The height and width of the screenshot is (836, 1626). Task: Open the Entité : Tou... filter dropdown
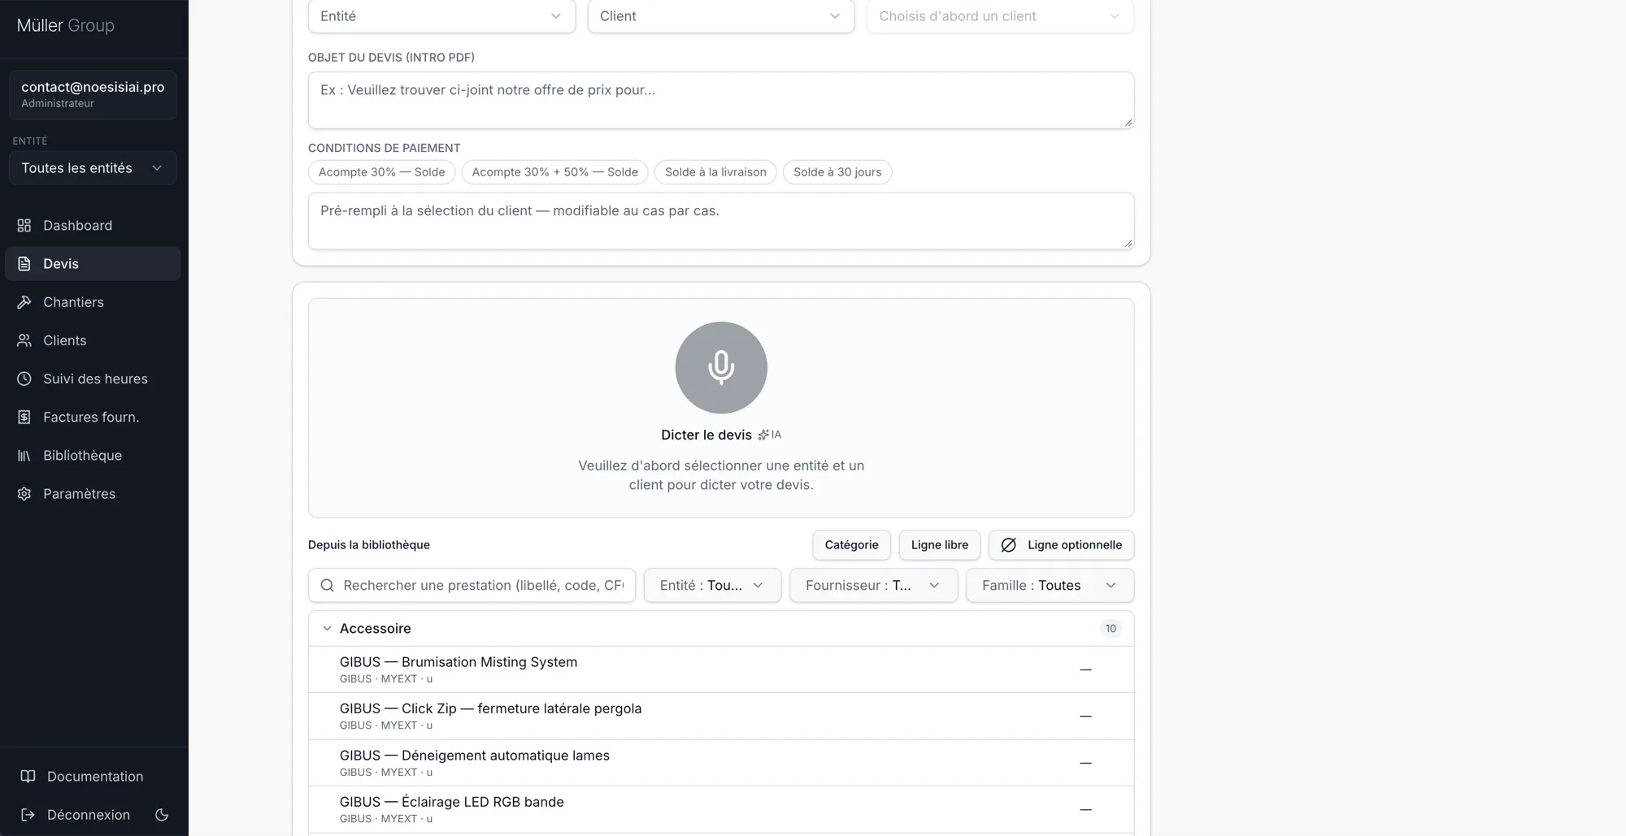pos(712,585)
